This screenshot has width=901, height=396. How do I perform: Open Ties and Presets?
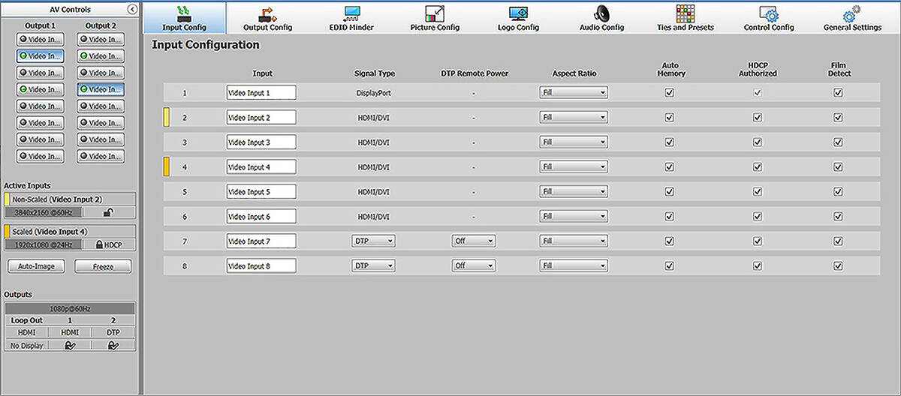(685, 17)
